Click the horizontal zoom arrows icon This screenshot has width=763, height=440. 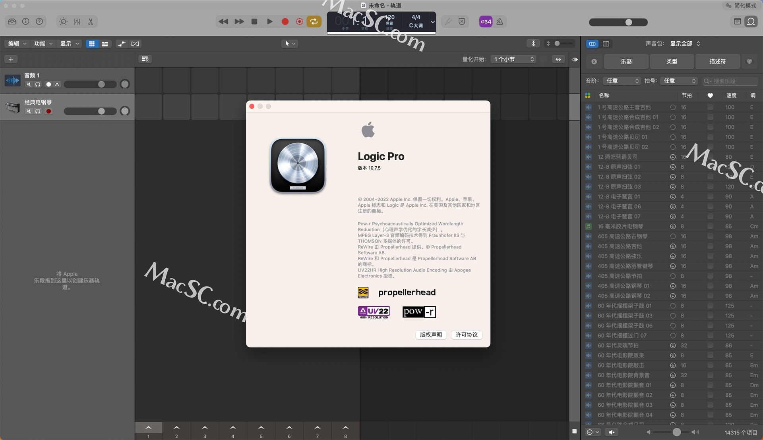click(x=558, y=59)
